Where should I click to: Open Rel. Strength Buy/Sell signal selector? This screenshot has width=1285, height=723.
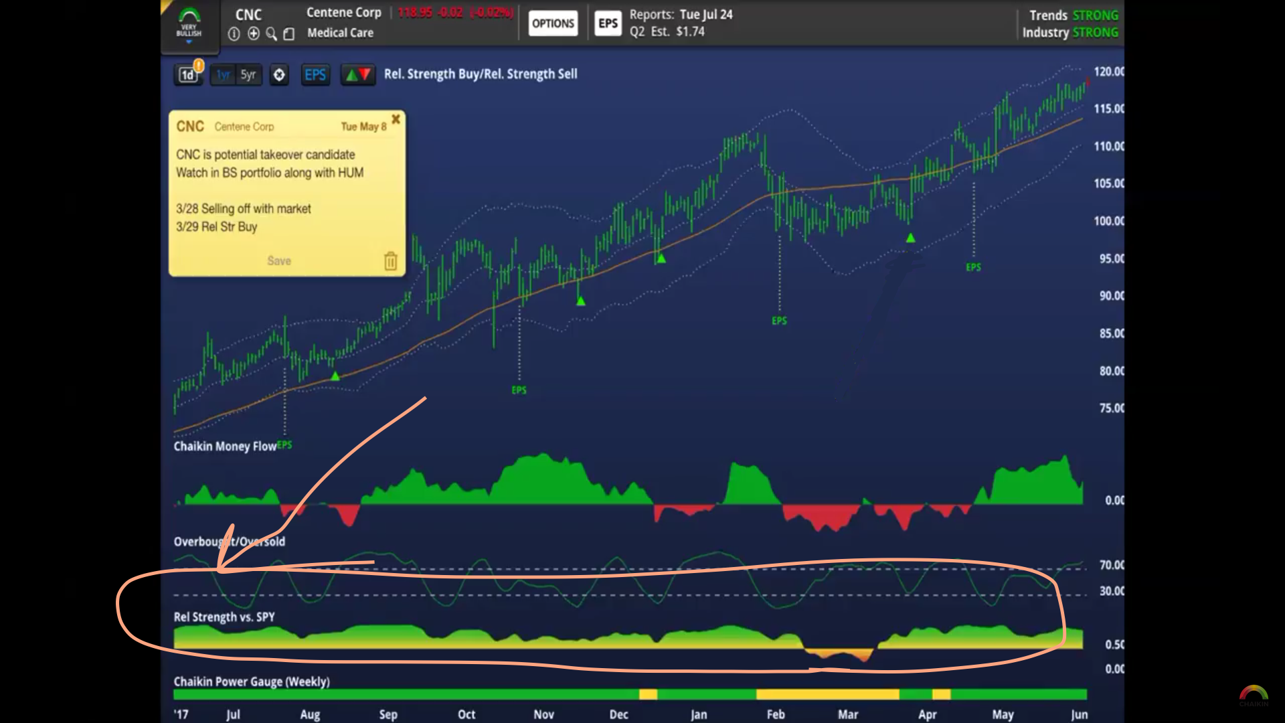coord(480,74)
